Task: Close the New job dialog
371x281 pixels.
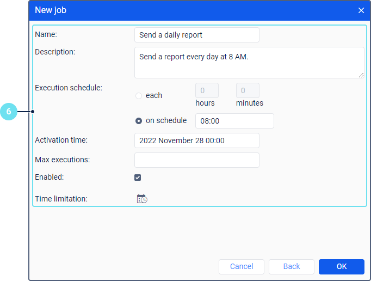Action: [x=361, y=10]
